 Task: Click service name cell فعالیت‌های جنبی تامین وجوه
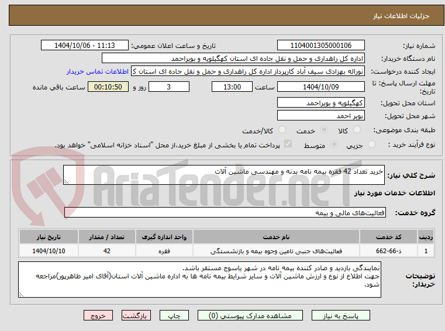point(276,251)
